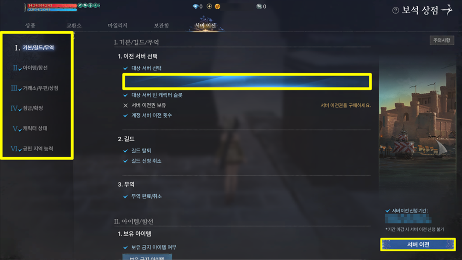Click the checkmark beside 무역 완료/취소
The image size is (462, 260).
coord(125,197)
